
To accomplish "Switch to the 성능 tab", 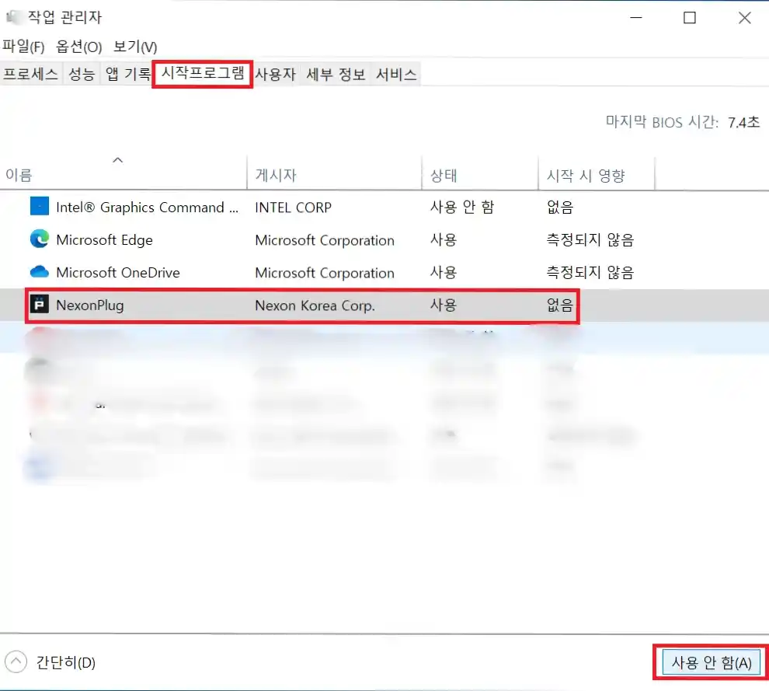I will pyautogui.click(x=82, y=74).
